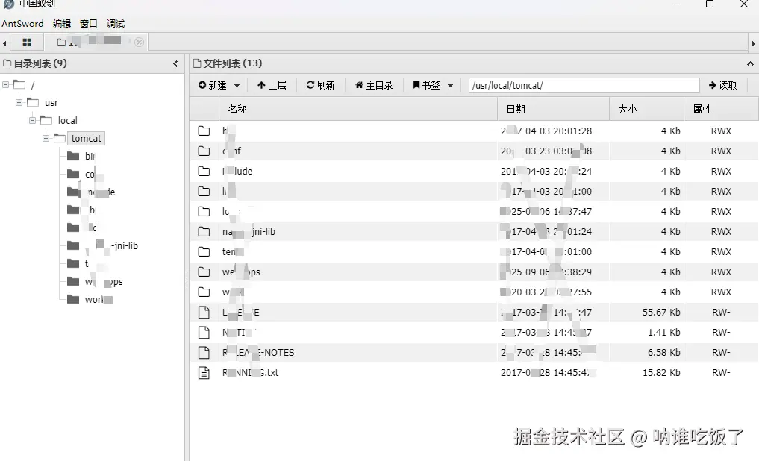Collapse the root / tree node
Viewport: 759px width, 461px height.
(x=6, y=84)
